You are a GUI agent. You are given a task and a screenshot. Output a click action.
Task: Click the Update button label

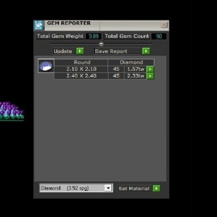[63, 51]
